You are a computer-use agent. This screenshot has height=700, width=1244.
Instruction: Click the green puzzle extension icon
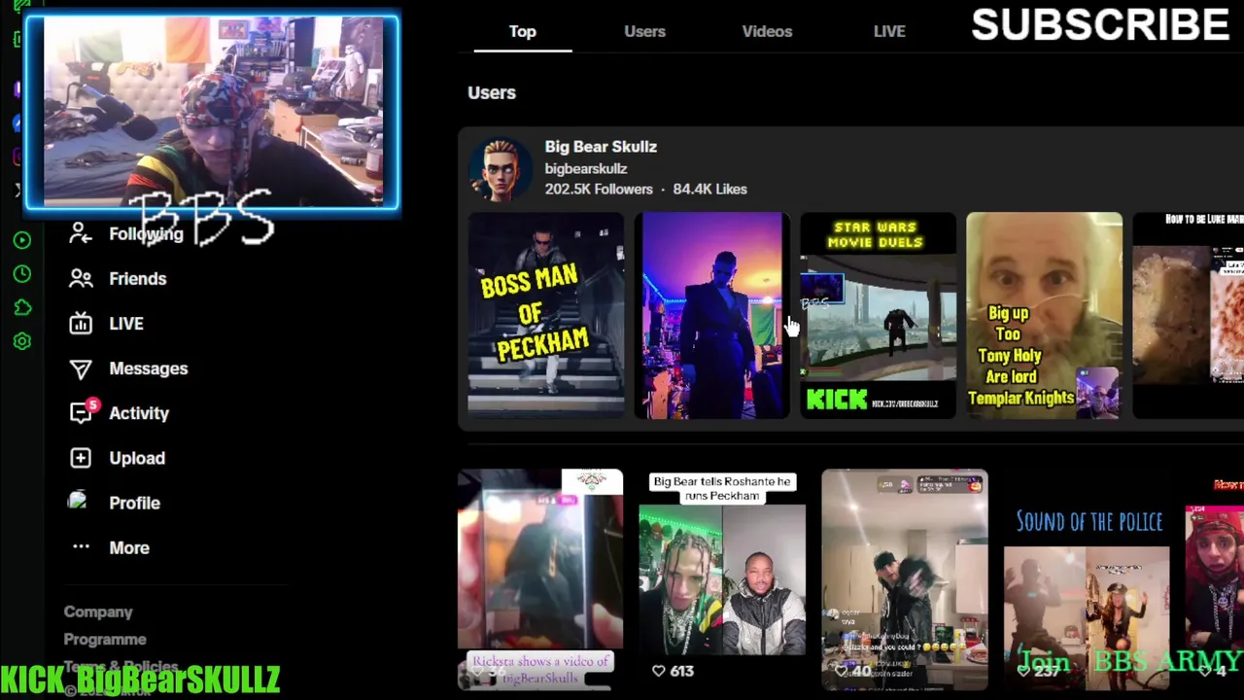point(22,308)
